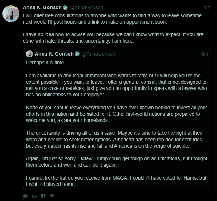217x201 pixels.
Task: Click the quoted paragraph beginning "I cannot fix the hatred"
Action: tap(116, 181)
